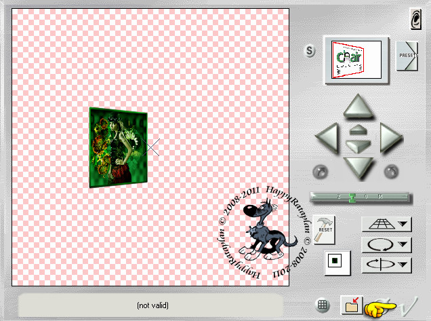
Task: Click the large left arrow
Action: pyautogui.click(x=327, y=137)
